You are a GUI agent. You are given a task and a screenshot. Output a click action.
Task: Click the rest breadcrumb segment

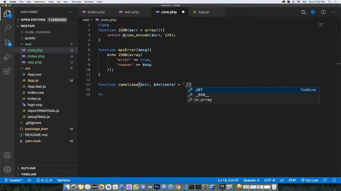click(x=86, y=20)
